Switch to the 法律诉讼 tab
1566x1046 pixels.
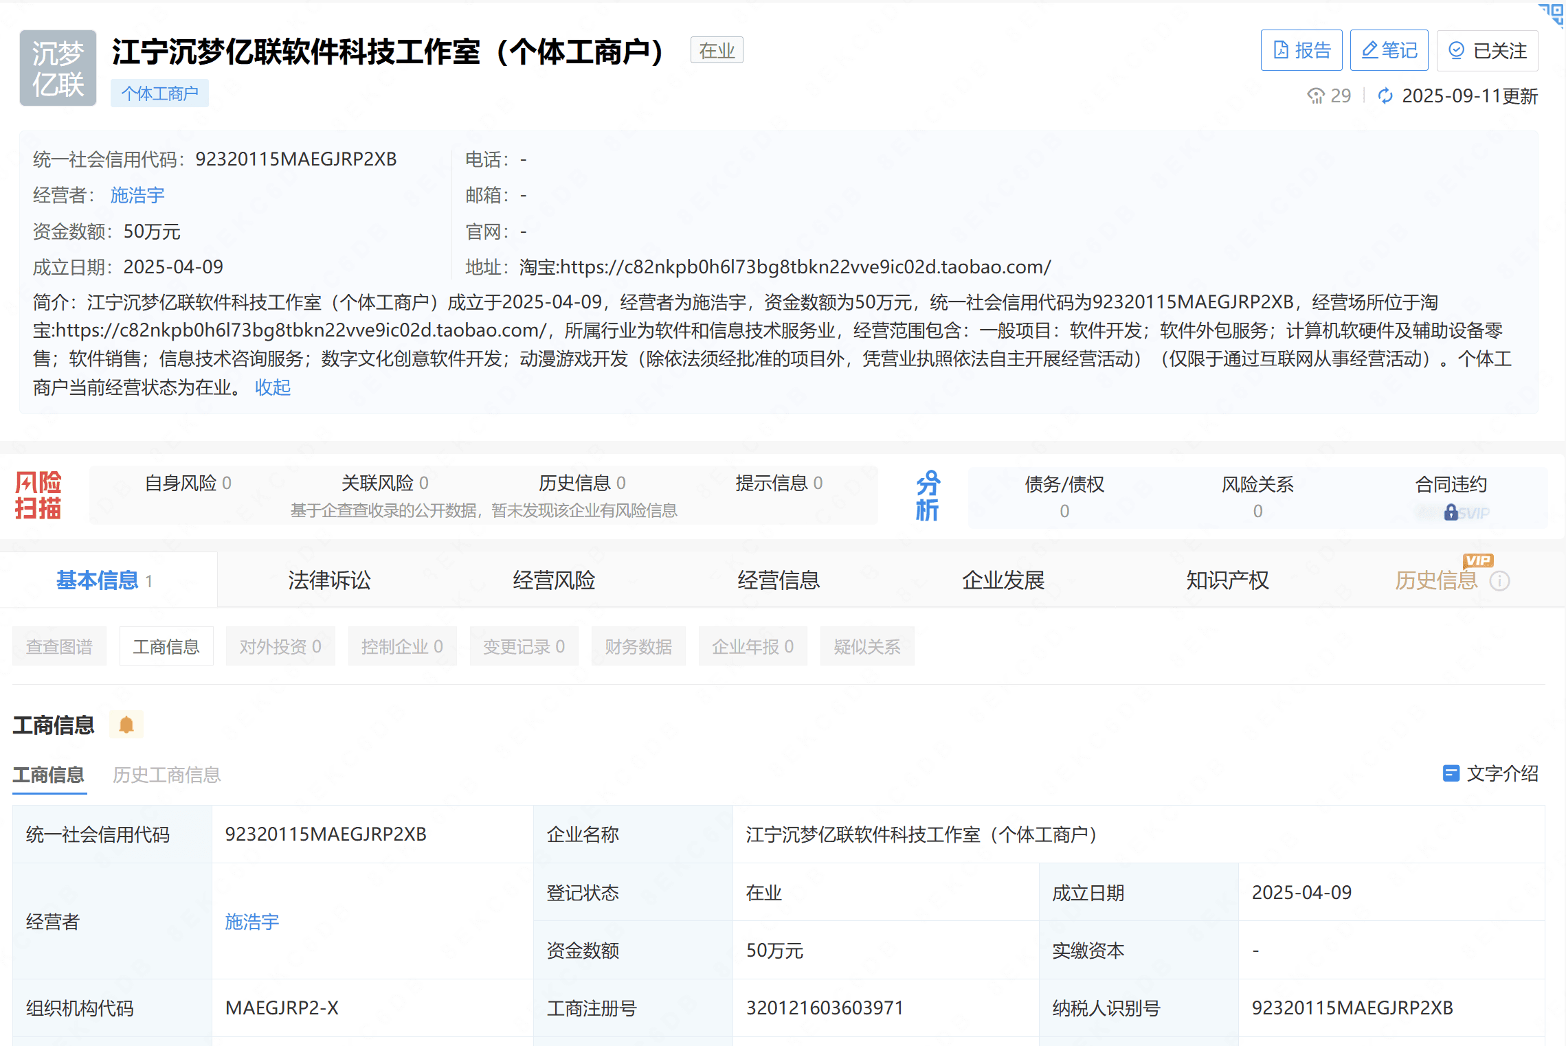pos(330,580)
